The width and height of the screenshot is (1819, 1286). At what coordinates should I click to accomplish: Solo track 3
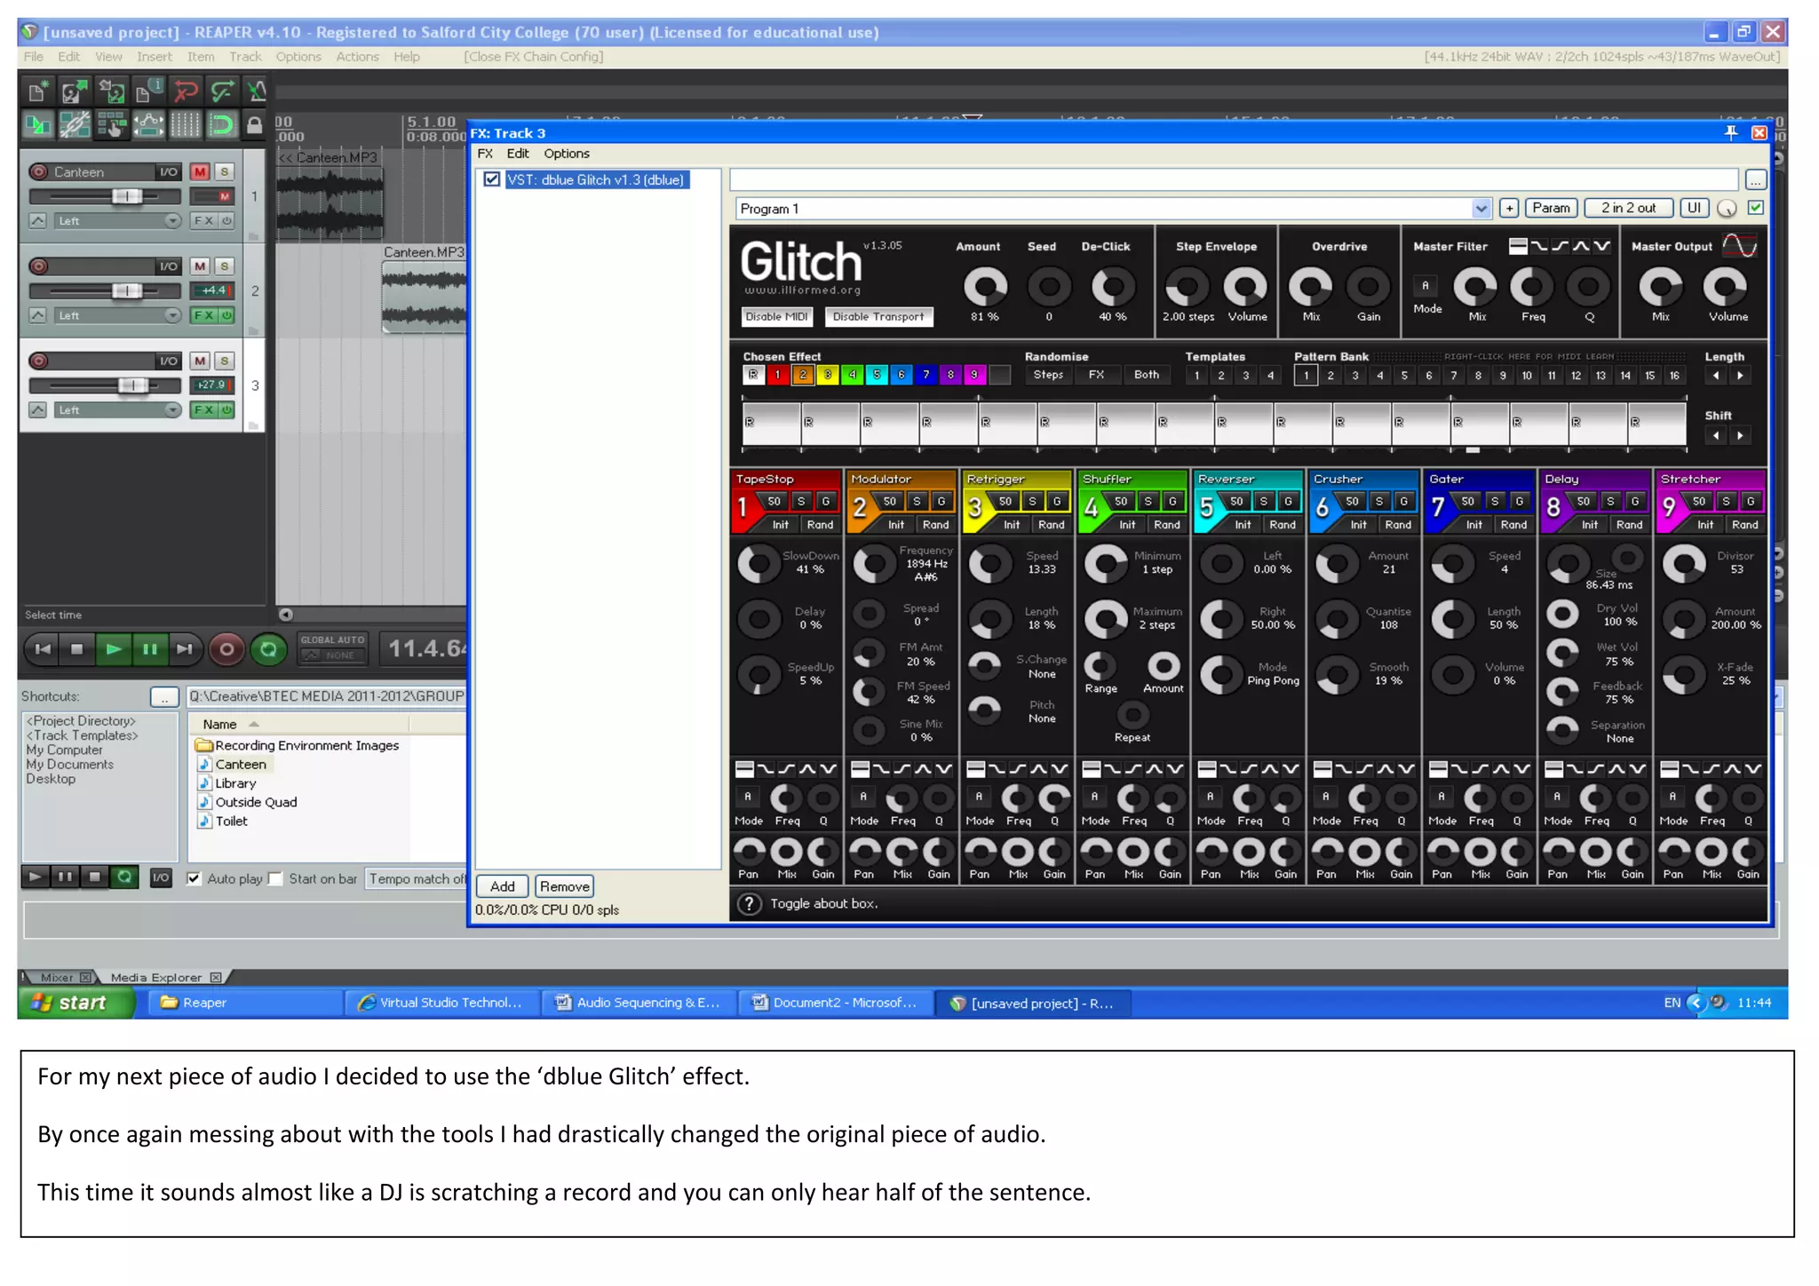[x=225, y=361]
